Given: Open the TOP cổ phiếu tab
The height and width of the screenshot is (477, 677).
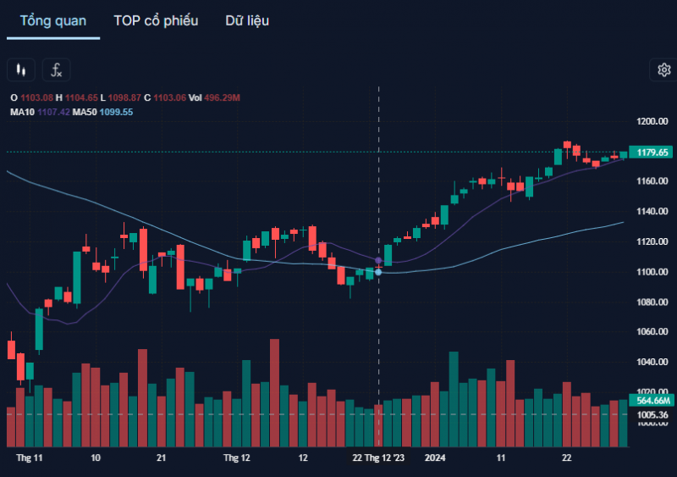Looking at the screenshot, I should [x=156, y=20].
